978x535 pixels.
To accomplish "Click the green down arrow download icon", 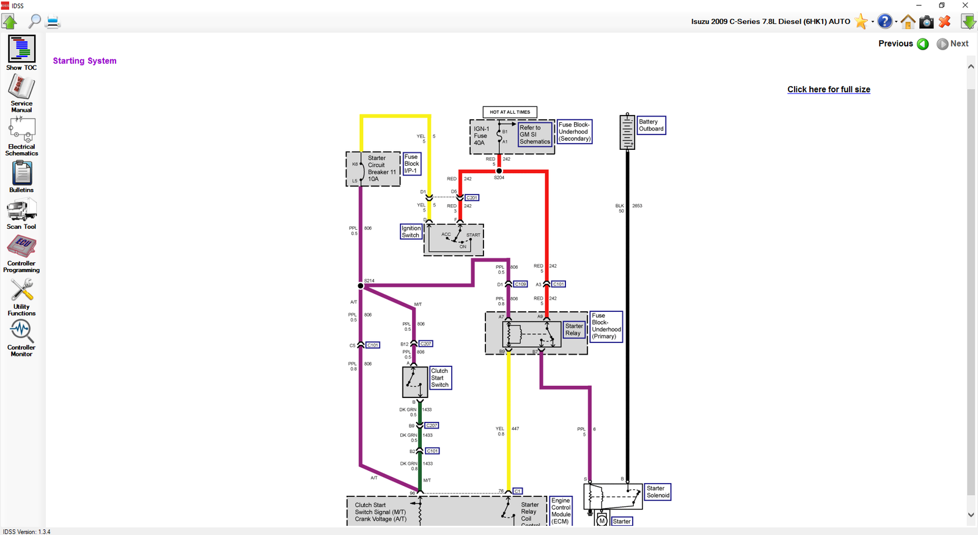I will [x=968, y=21].
